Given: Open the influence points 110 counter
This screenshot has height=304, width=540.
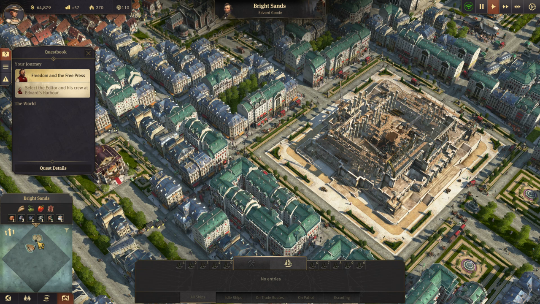Looking at the screenshot, I should click(122, 8).
